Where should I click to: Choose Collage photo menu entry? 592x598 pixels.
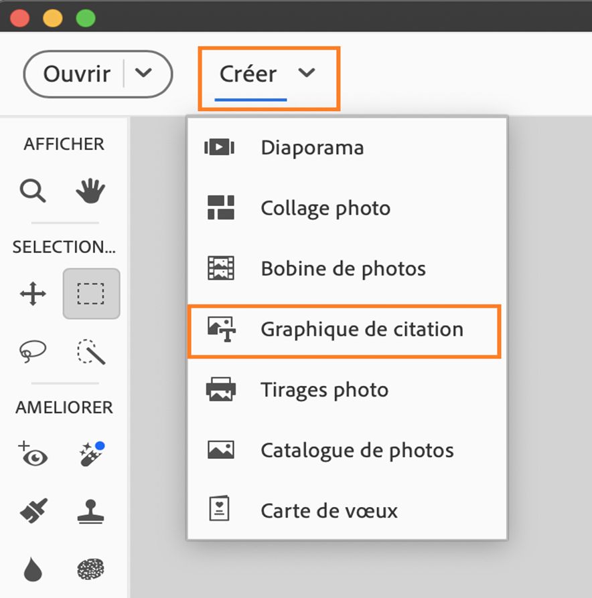tap(325, 208)
